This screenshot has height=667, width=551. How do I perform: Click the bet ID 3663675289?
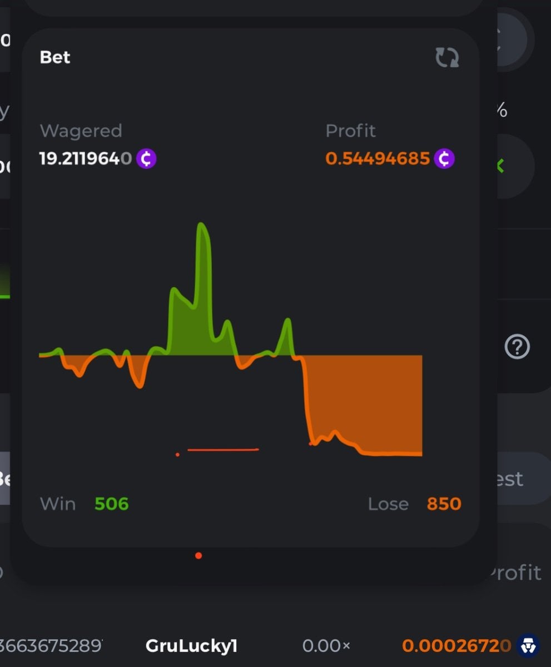tap(51, 646)
